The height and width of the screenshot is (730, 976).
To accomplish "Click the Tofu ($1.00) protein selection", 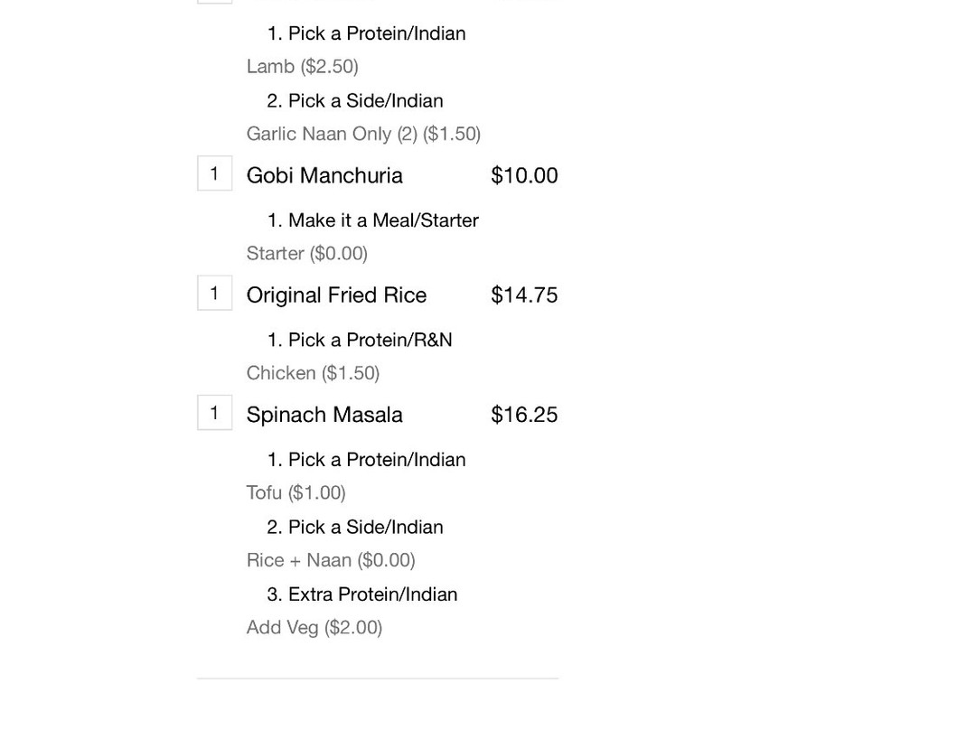I will 296,492.
